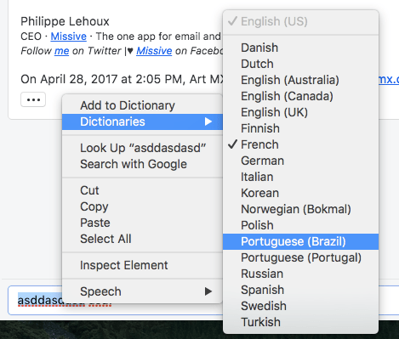399x339 pixels.
Task: Open the first Missive link in signature
Action: point(68,37)
